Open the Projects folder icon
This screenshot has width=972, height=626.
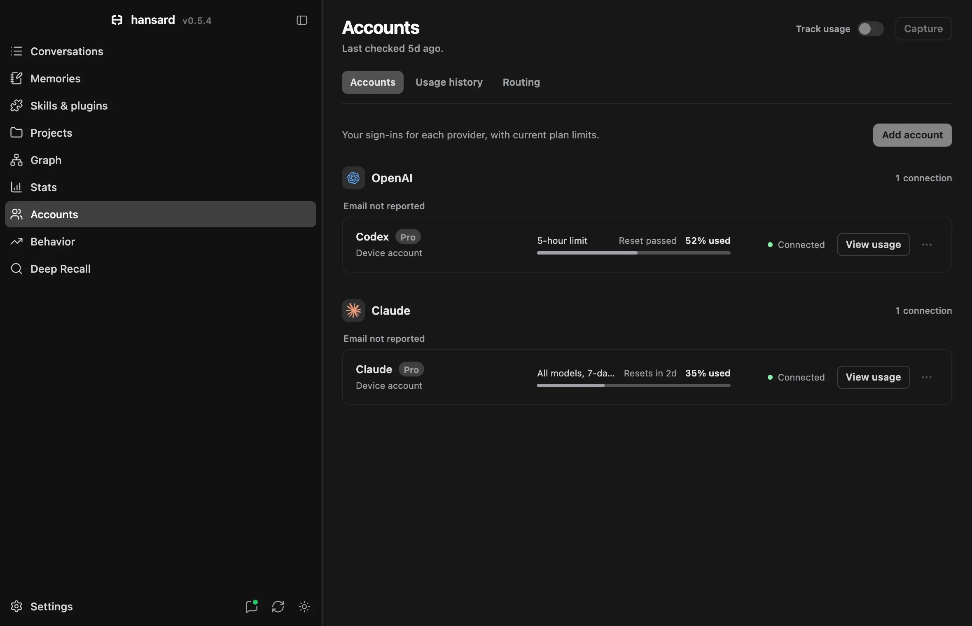coord(16,133)
